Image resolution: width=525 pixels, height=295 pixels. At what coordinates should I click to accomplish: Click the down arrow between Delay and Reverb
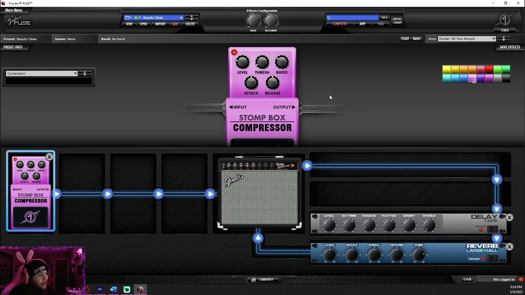tap(497, 238)
